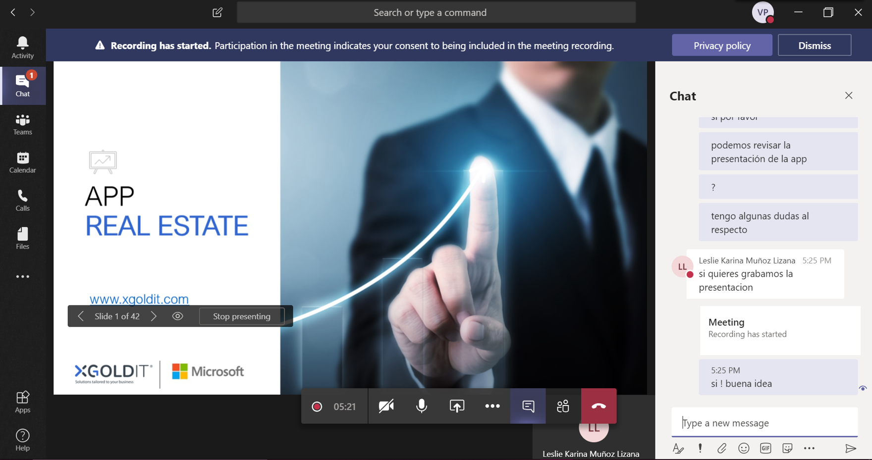The image size is (872, 460).
Task: Click the 'Slide 1 of 42' label
Action: pyautogui.click(x=117, y=316)
